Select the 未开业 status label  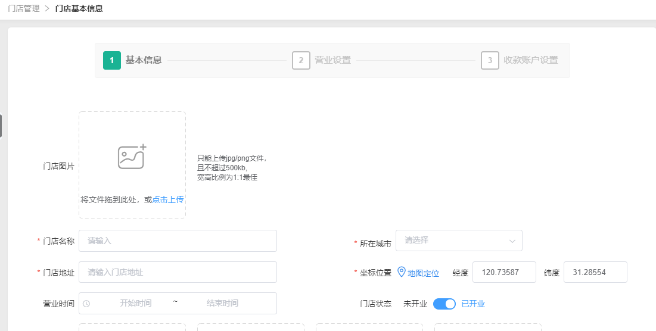point(415,304)
